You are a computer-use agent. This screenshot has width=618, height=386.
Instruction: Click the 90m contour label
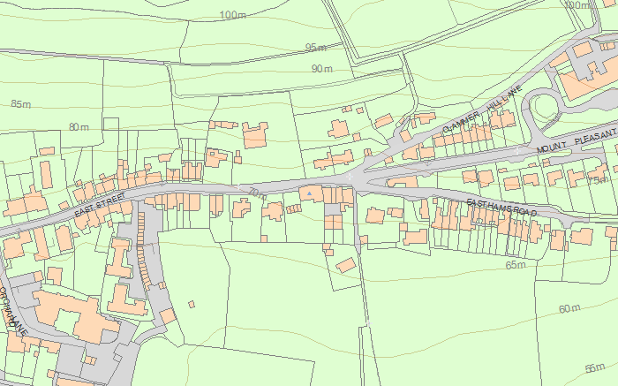pos(322,69)
